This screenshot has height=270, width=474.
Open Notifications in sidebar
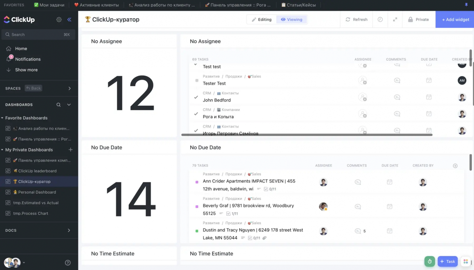[x=28, y=59]
